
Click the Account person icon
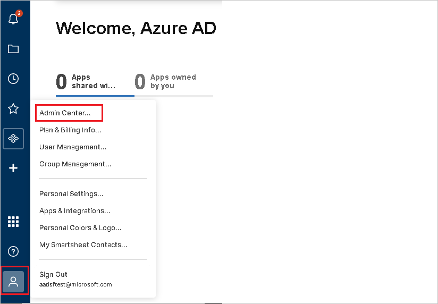pos(13,281)
